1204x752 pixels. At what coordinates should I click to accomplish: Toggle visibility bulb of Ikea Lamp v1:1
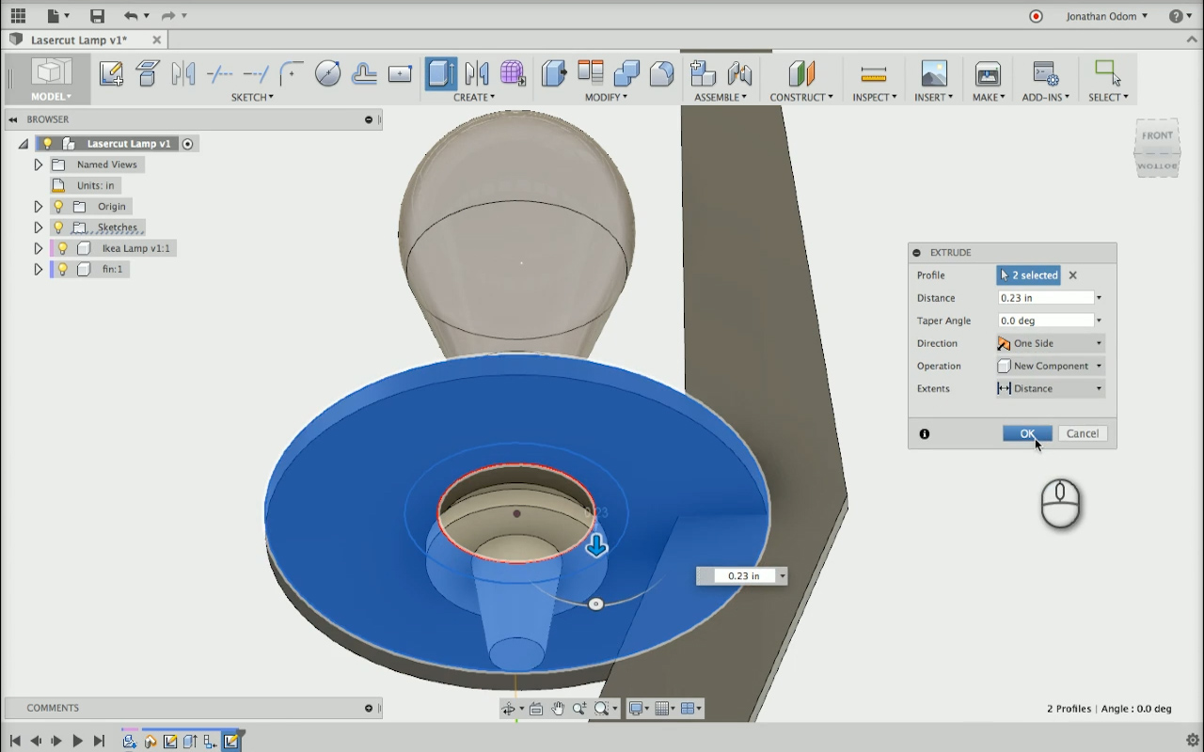[x=63, y=248]
